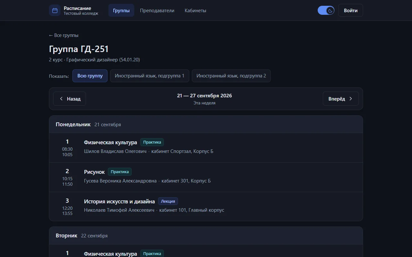This screenshot has height=257, width=412.
Task: Select the Всю группу filter
Action: click(x=90, y=76)
